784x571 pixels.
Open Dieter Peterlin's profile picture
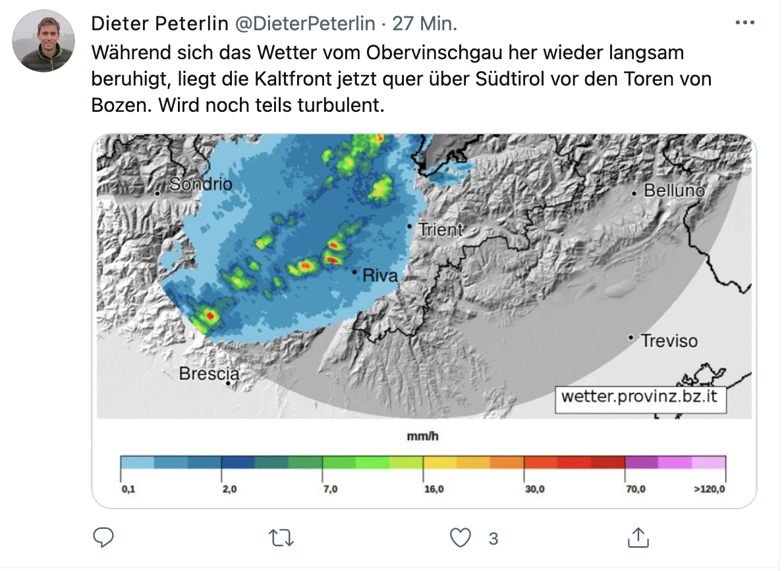[43, 41]
